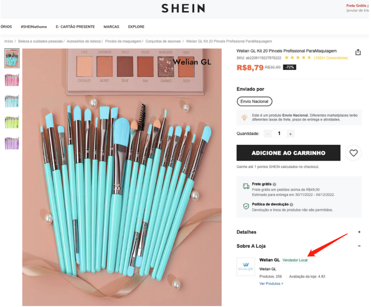Open the MARCAS menu
The image size is (371, 307).
click(x=111, y=27)
